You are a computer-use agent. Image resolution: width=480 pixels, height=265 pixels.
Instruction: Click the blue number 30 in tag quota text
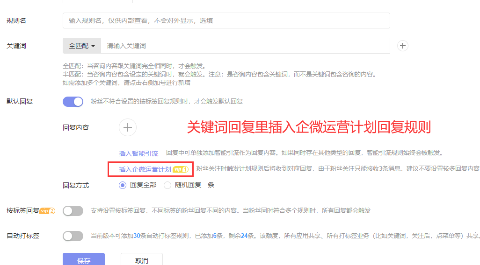pyautogui.click(x=137, y=236)
